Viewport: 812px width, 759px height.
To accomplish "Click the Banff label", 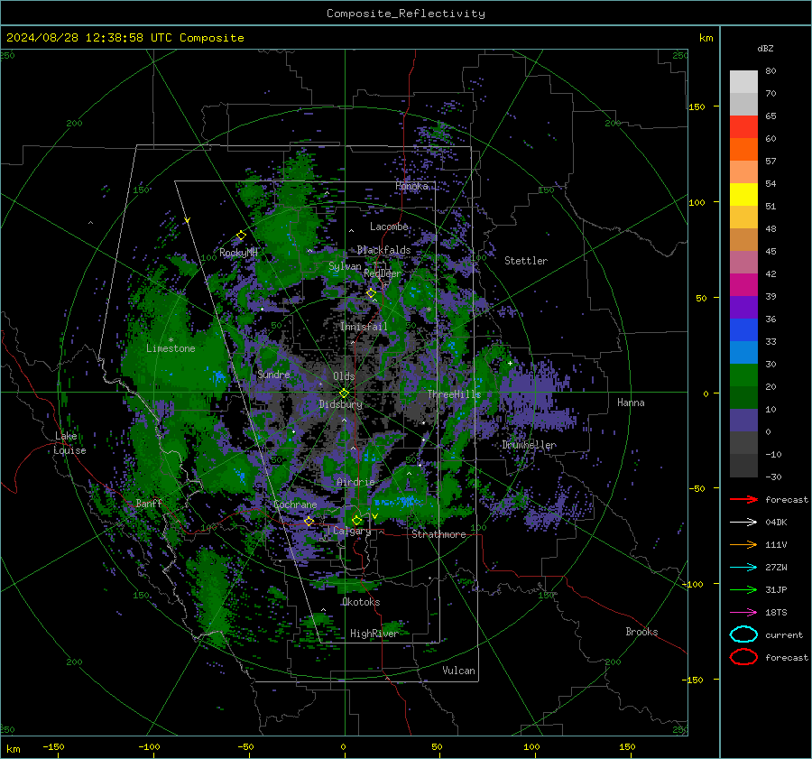I will coord(149,503).
